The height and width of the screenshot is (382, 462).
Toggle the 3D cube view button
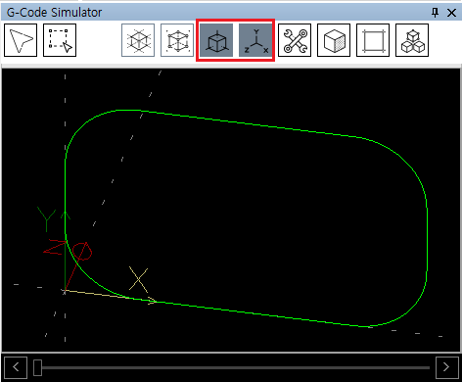coord(216,40)
